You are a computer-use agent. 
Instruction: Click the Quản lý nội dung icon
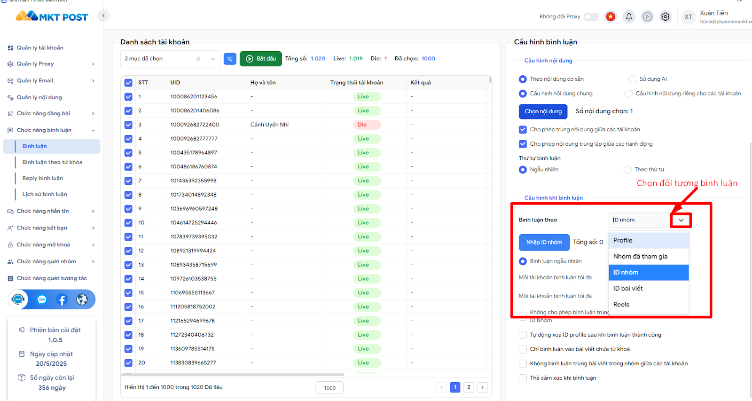click(x=10, y=98)
